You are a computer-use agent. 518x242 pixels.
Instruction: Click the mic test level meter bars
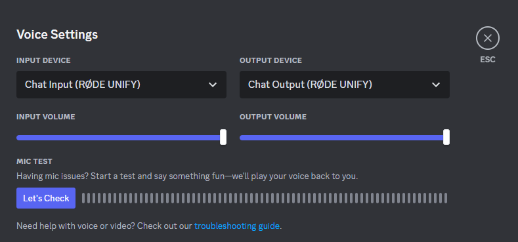coord(265,198)
